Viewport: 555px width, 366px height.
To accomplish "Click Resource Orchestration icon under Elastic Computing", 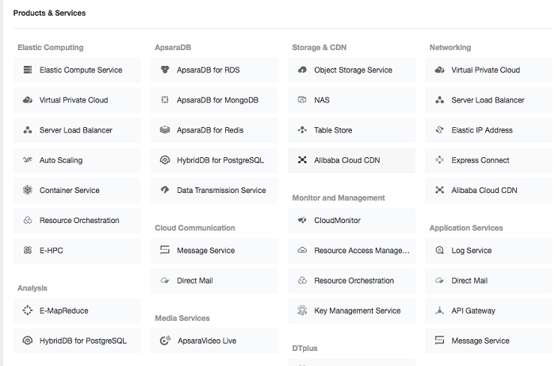I will tap(28, 221).
